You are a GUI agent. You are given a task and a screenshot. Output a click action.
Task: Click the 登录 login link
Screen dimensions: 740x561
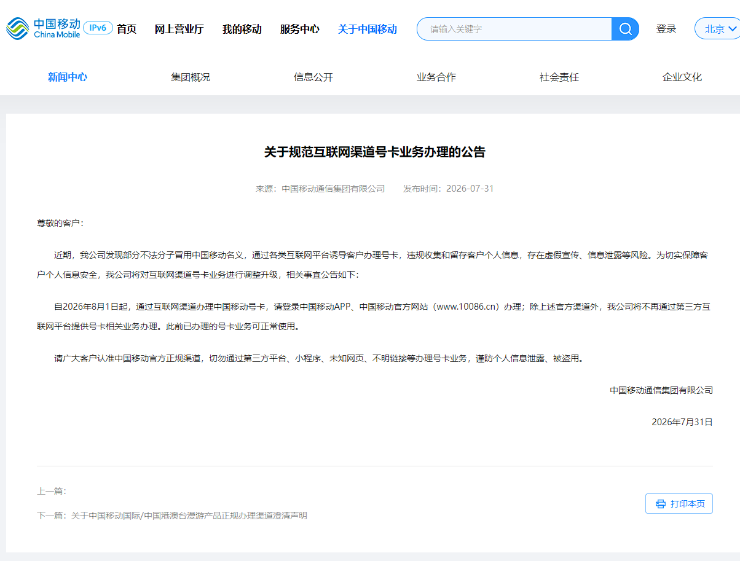click(666, 29)
